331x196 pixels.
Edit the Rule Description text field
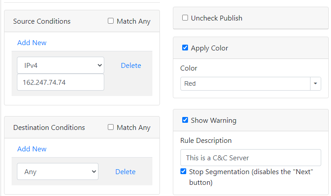point(250,158)
